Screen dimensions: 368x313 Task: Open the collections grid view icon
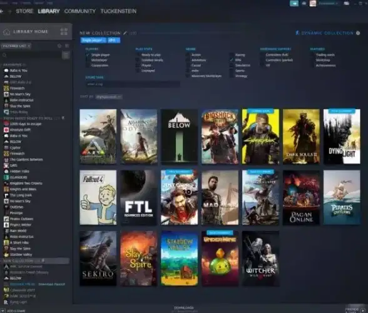[x=64, y=31]
